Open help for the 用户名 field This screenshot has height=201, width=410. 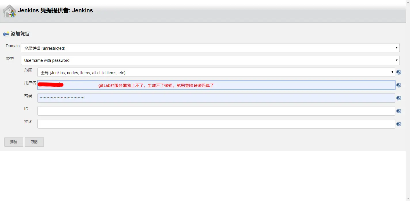click(x=399, y=85)
